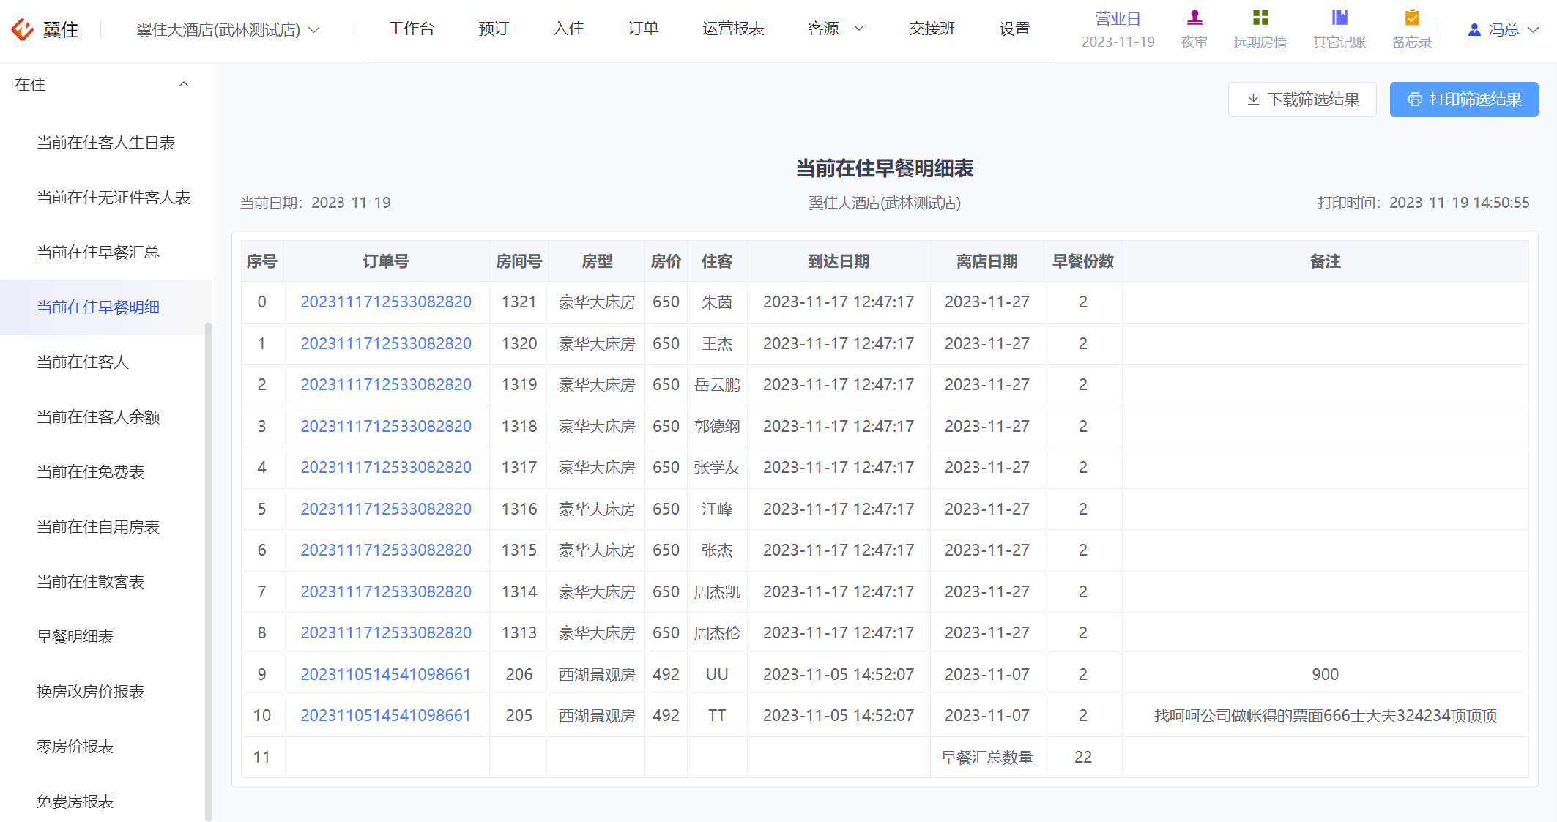Screen dimensions: 1557x822
Task: Collapse the 在住 sidebar section
Action: 184,84
